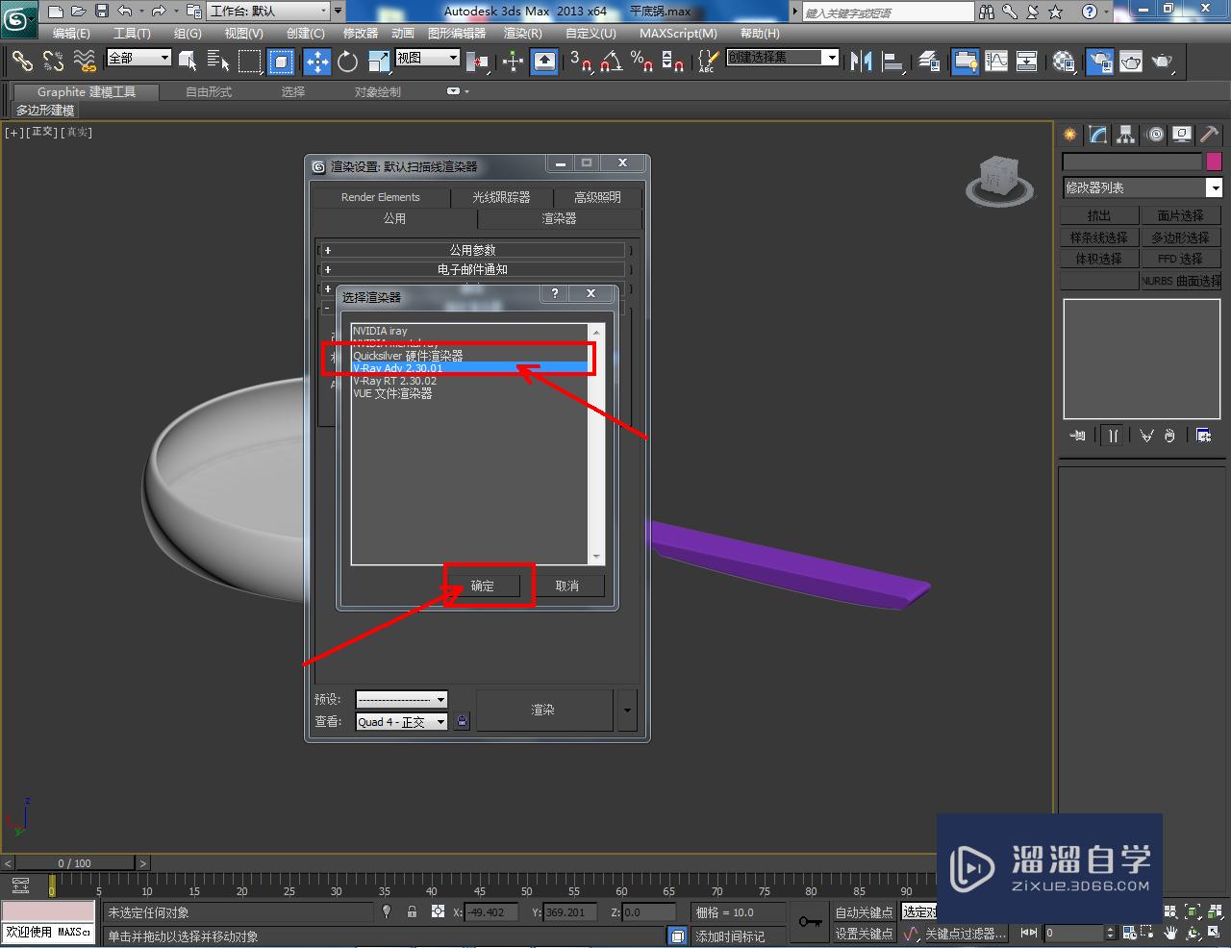The height and width of the screenshot is (948, 1231).
Task: Open the 全部 selection filter dropdown
Action: point(138,58)
